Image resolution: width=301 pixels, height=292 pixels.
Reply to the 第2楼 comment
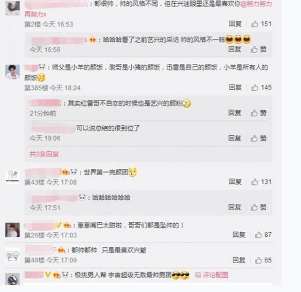[235, 24]
